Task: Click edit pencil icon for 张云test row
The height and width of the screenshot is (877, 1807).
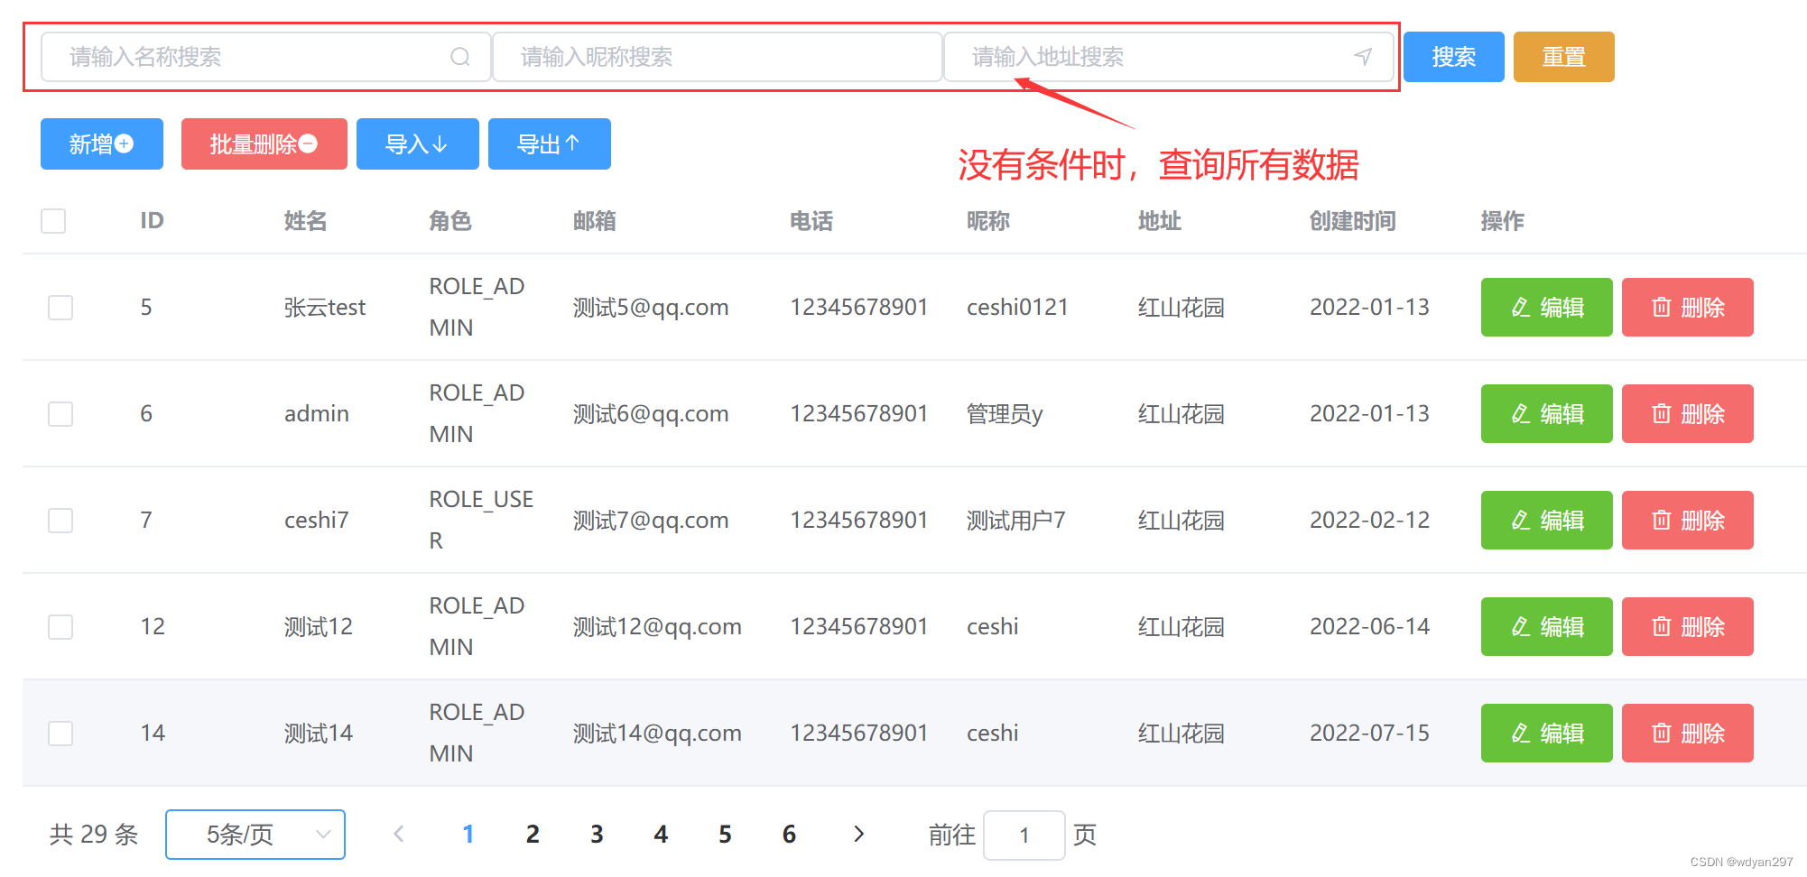Action: pos(1521,308)
